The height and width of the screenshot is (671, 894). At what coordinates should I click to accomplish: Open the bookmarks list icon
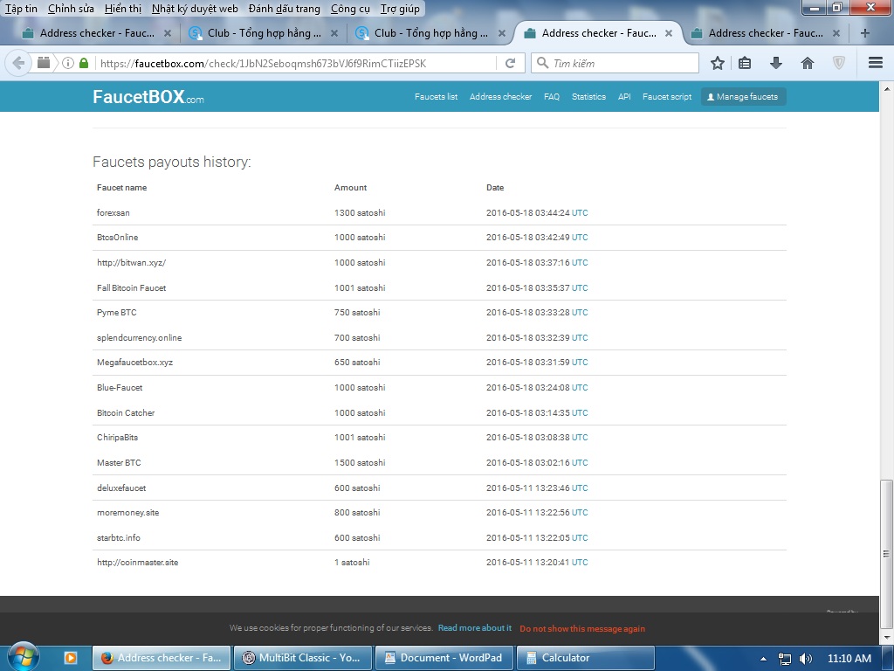(x=745, y=63)
